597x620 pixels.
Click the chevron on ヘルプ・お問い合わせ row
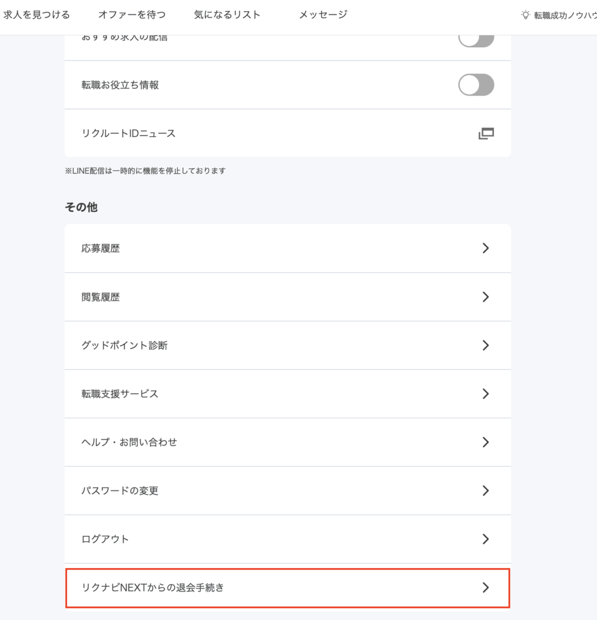coord(486,442)
